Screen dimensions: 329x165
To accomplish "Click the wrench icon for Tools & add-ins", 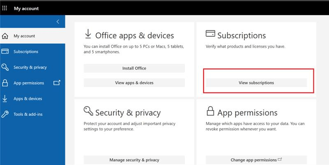I will pos(5,115).
